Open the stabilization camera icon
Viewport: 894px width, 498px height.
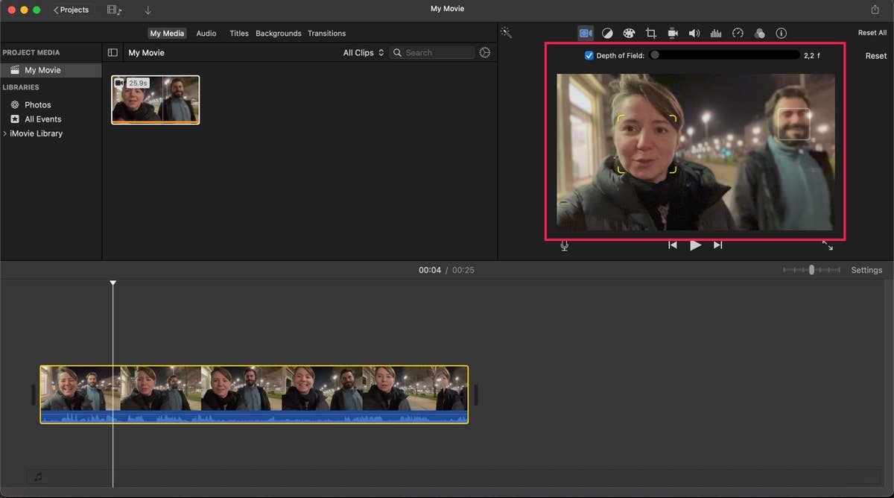coord(673,33)
